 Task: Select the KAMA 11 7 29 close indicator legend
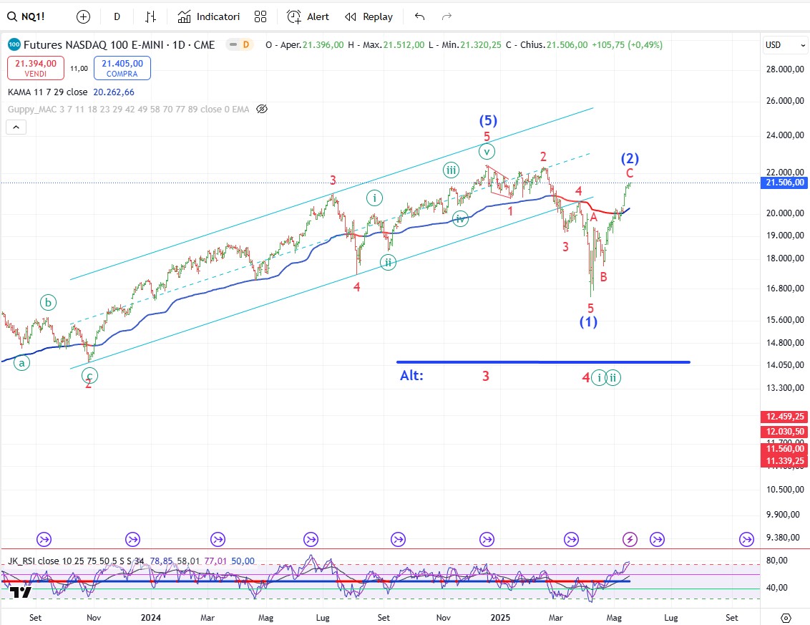tap(47, 92)
